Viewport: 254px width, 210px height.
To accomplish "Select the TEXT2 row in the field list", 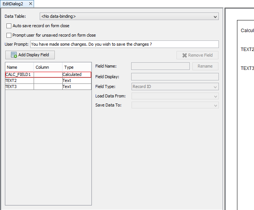I will pyautogui.click(x=19, y=81).
